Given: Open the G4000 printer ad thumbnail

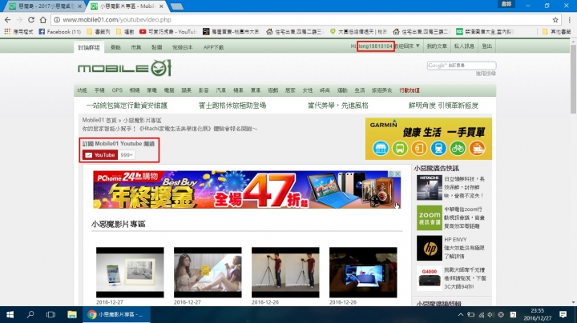Looking at the screenshot, I should pos(429,278).
